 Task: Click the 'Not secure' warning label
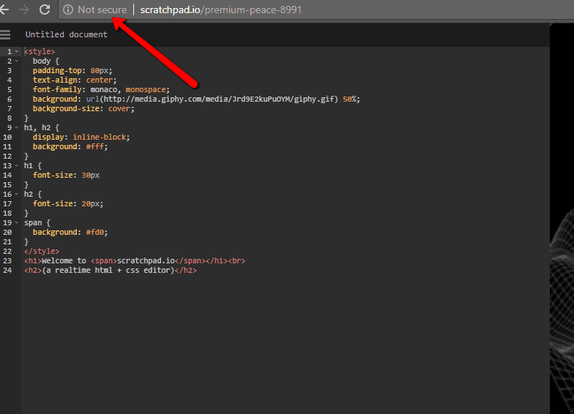(x=102, y=10)
